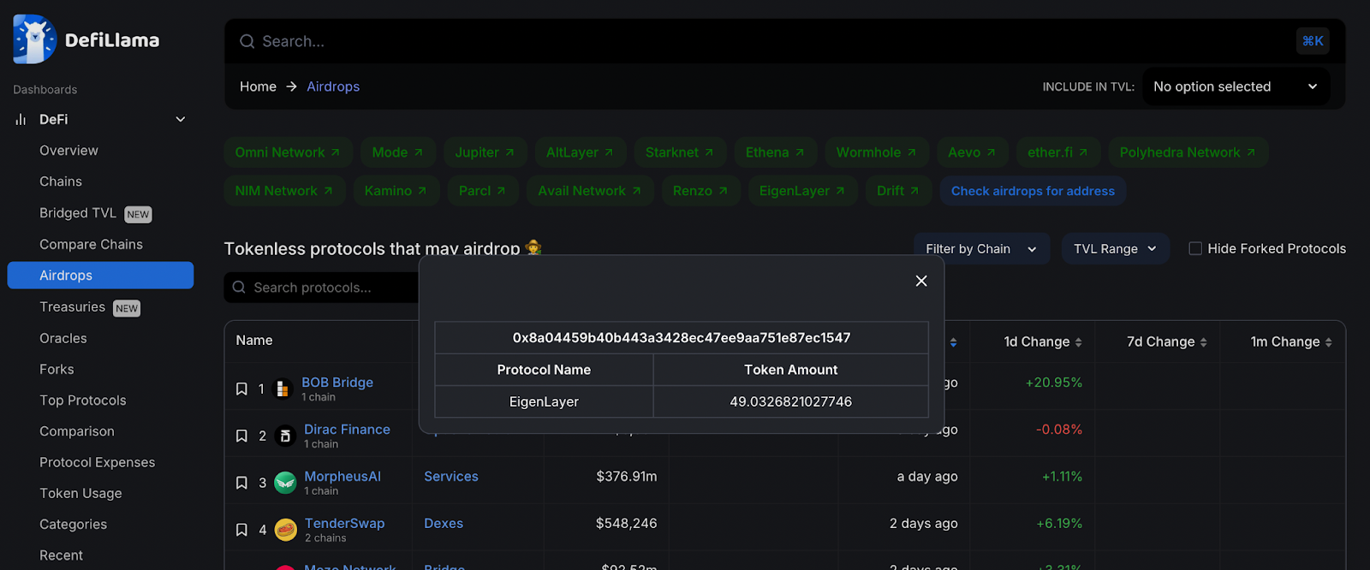Focus the Search protocols input field
This screenshot has height=570, width=1370.
(321, 288)
